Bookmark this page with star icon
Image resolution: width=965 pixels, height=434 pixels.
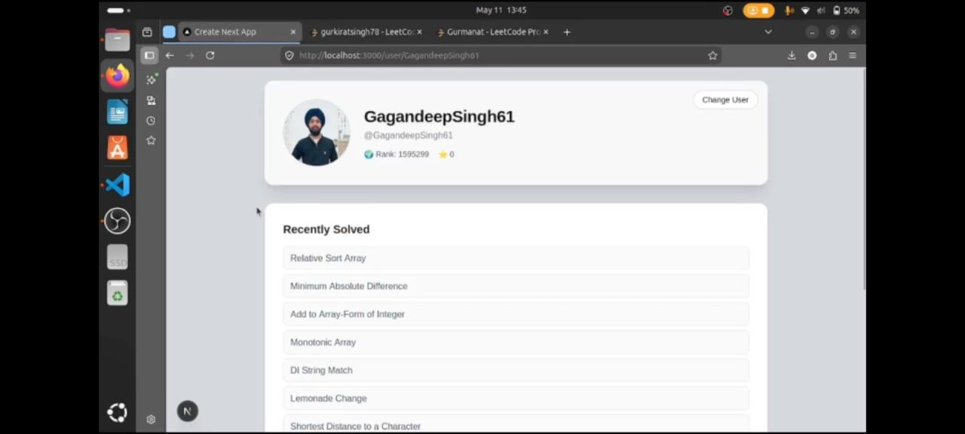(712, 55)
